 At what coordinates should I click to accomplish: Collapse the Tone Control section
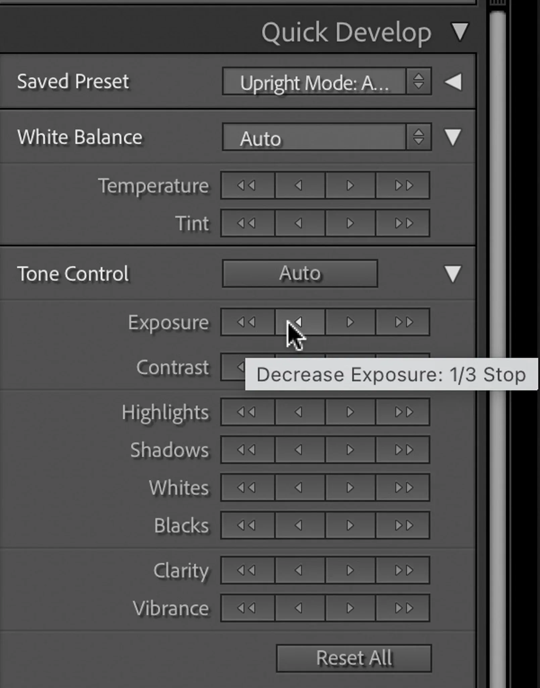(453, 273)
